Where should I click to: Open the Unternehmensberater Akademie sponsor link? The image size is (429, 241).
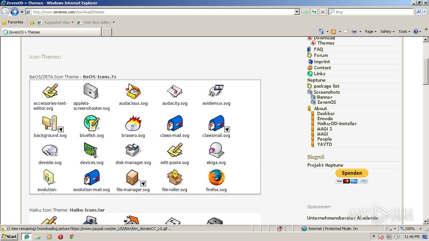click(343, 218)
